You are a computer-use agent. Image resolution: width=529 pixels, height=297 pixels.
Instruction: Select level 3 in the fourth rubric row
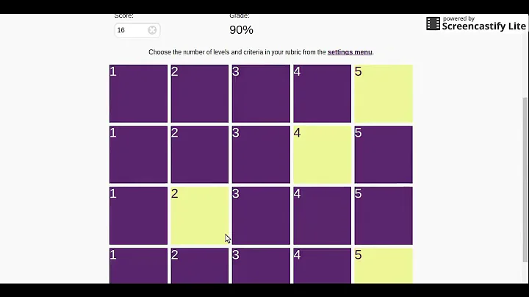pos(261,265)
